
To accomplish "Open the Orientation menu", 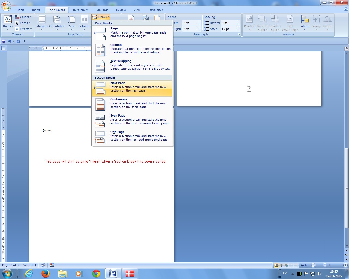I will click(x=57, y=23).
